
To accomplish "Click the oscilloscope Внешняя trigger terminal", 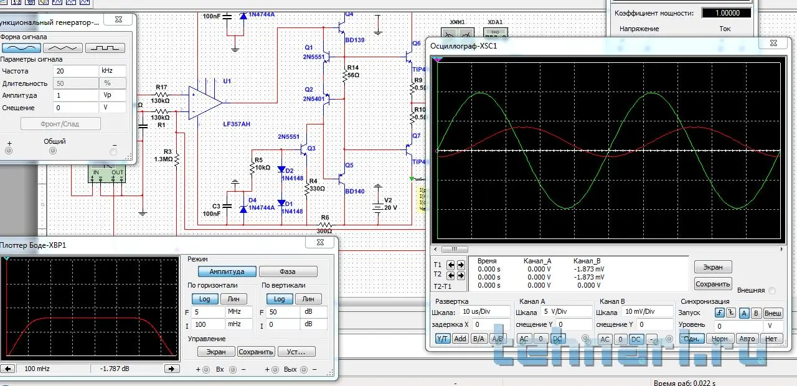I will click(x=772, y=291).
